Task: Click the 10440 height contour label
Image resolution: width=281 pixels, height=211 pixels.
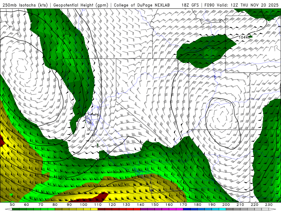Action: point(244,37)
